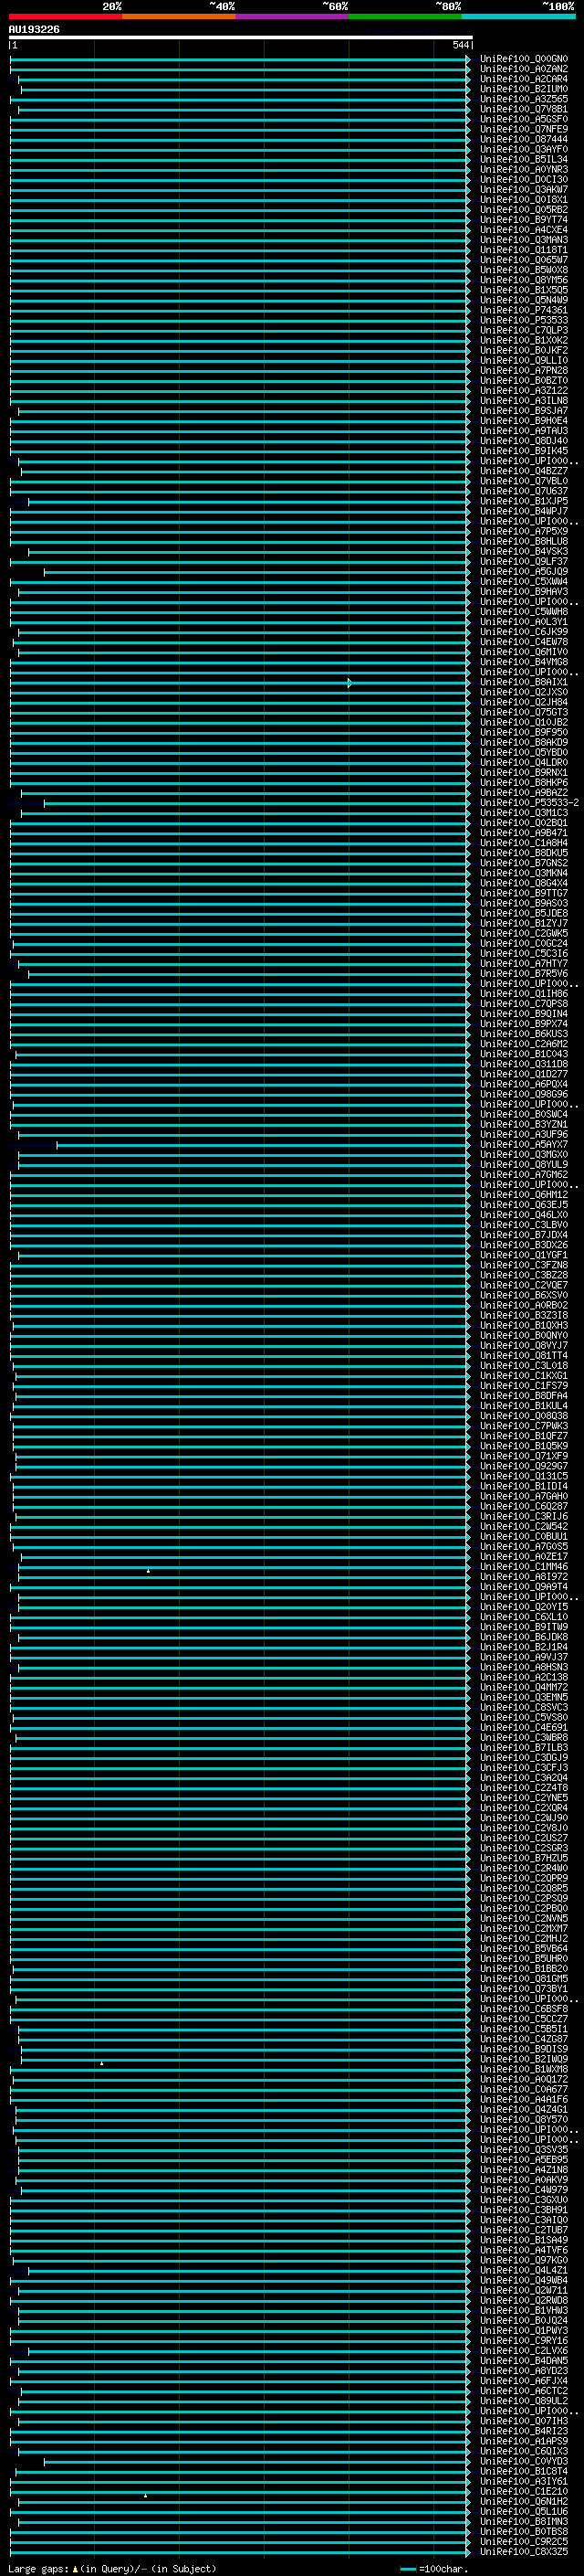Image resolution: width=584 pixels, height=2576 pixels.
Task: Select label UniRef100_B8AIX1
Action: coord(524,682)
